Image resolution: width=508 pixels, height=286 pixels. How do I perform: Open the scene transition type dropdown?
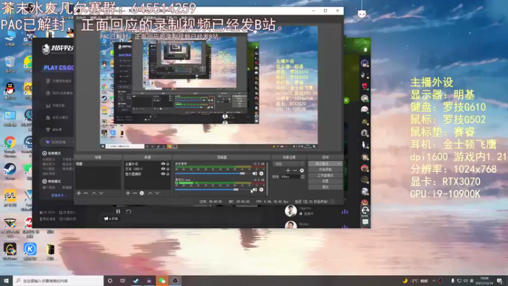[x=288, y=164]
